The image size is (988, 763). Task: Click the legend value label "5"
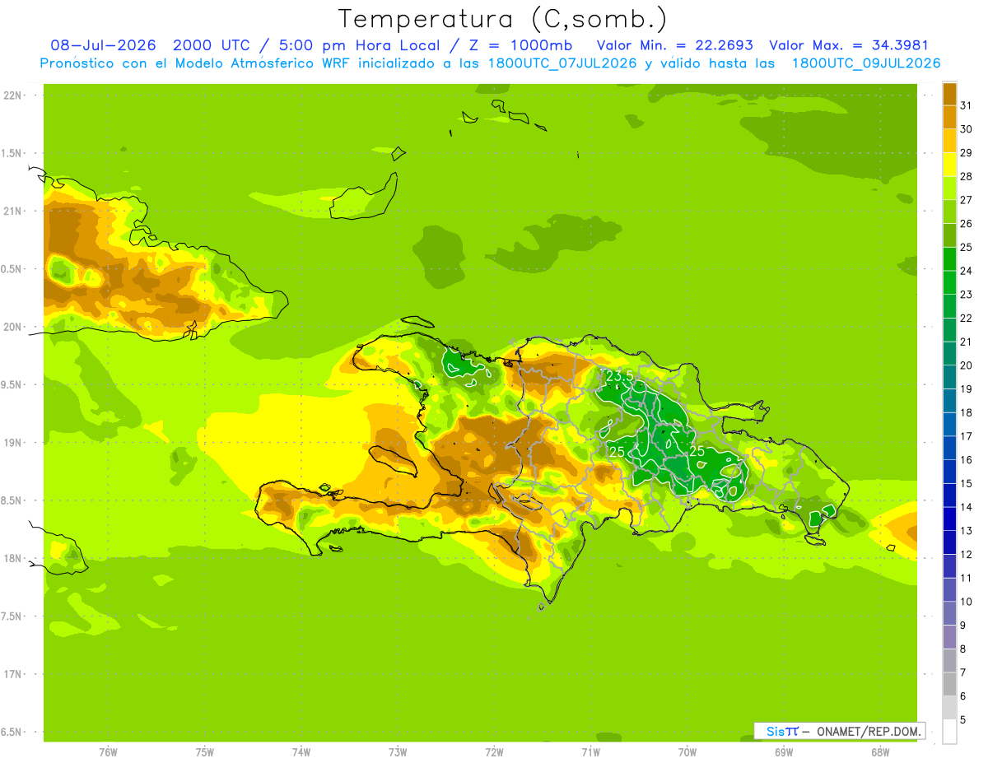click(963, 719)
